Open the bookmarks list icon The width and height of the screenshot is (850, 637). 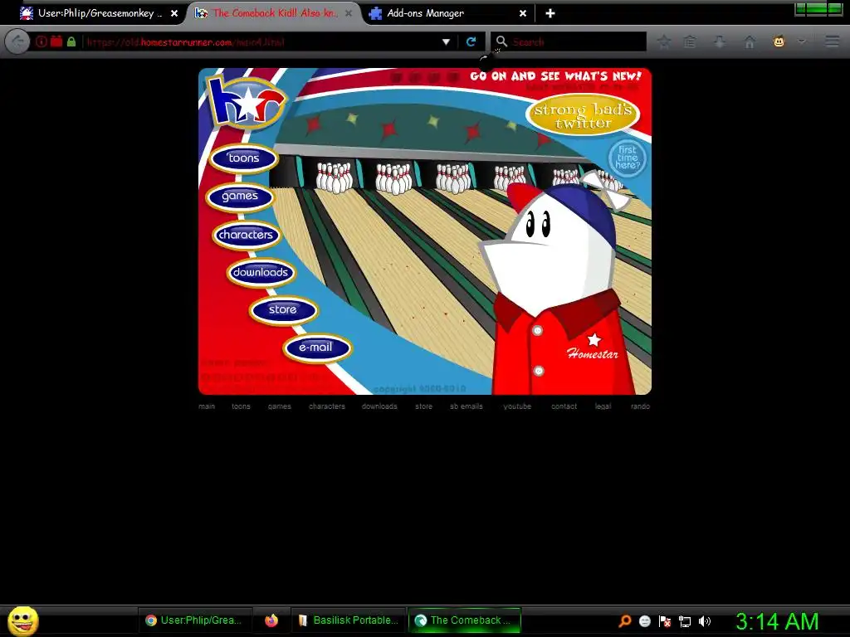point(690,41)
